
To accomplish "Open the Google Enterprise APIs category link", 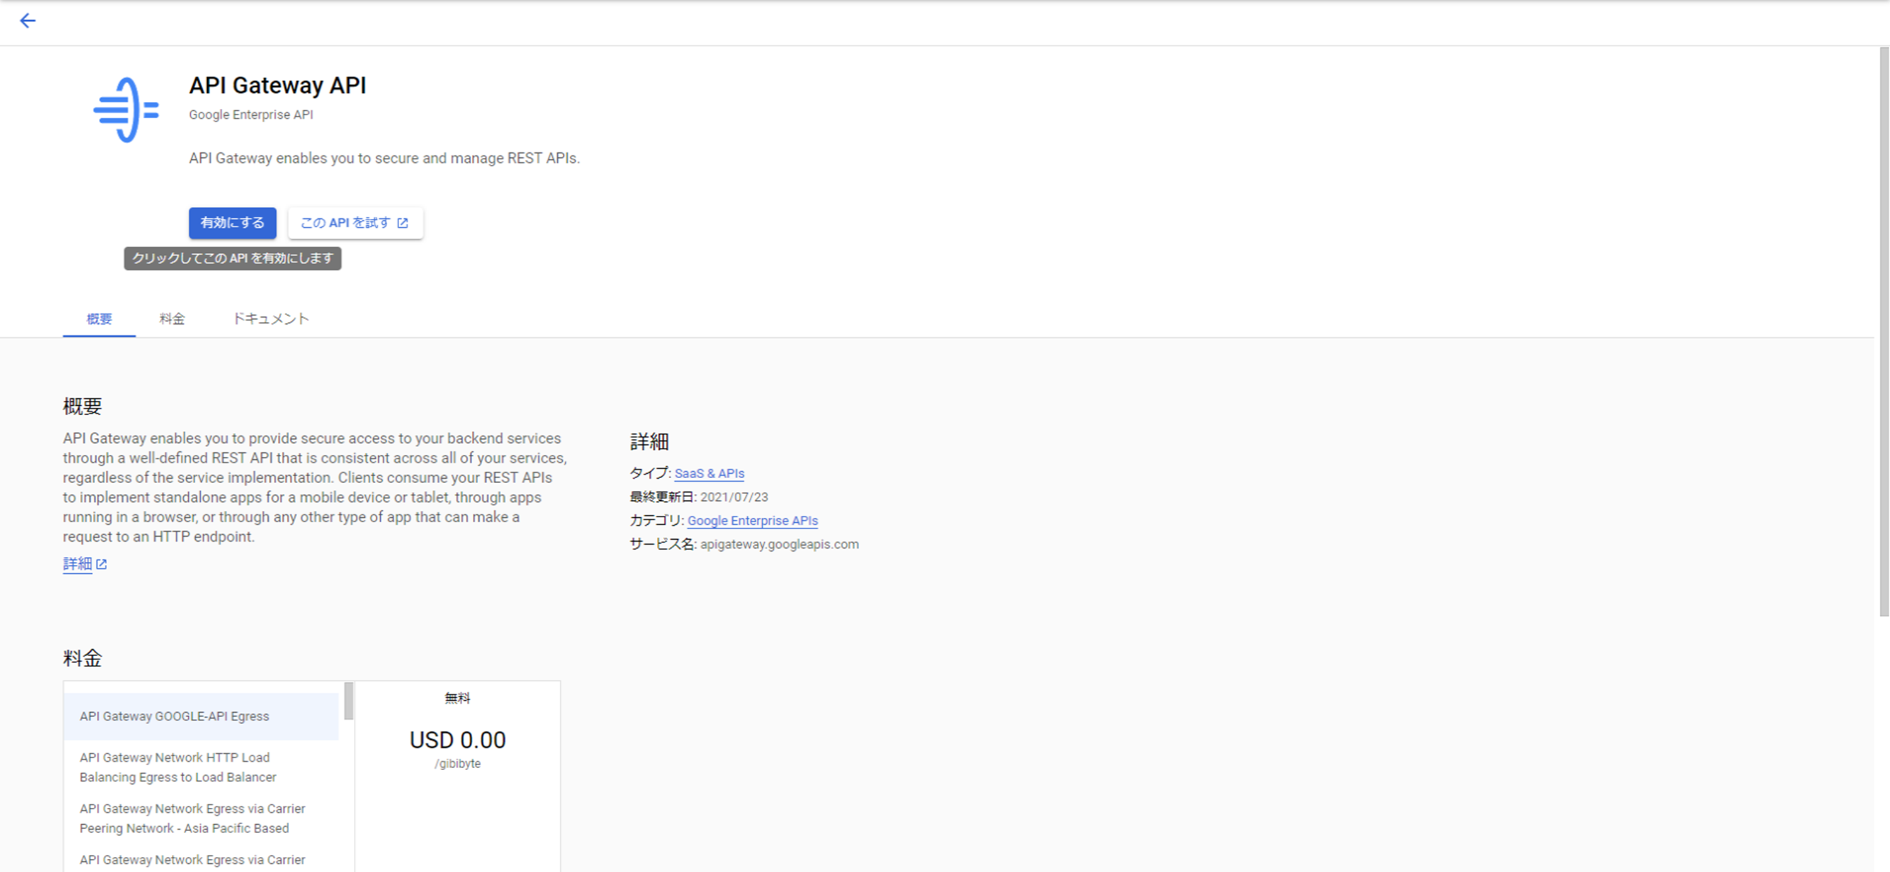I will tap(752, 520).
